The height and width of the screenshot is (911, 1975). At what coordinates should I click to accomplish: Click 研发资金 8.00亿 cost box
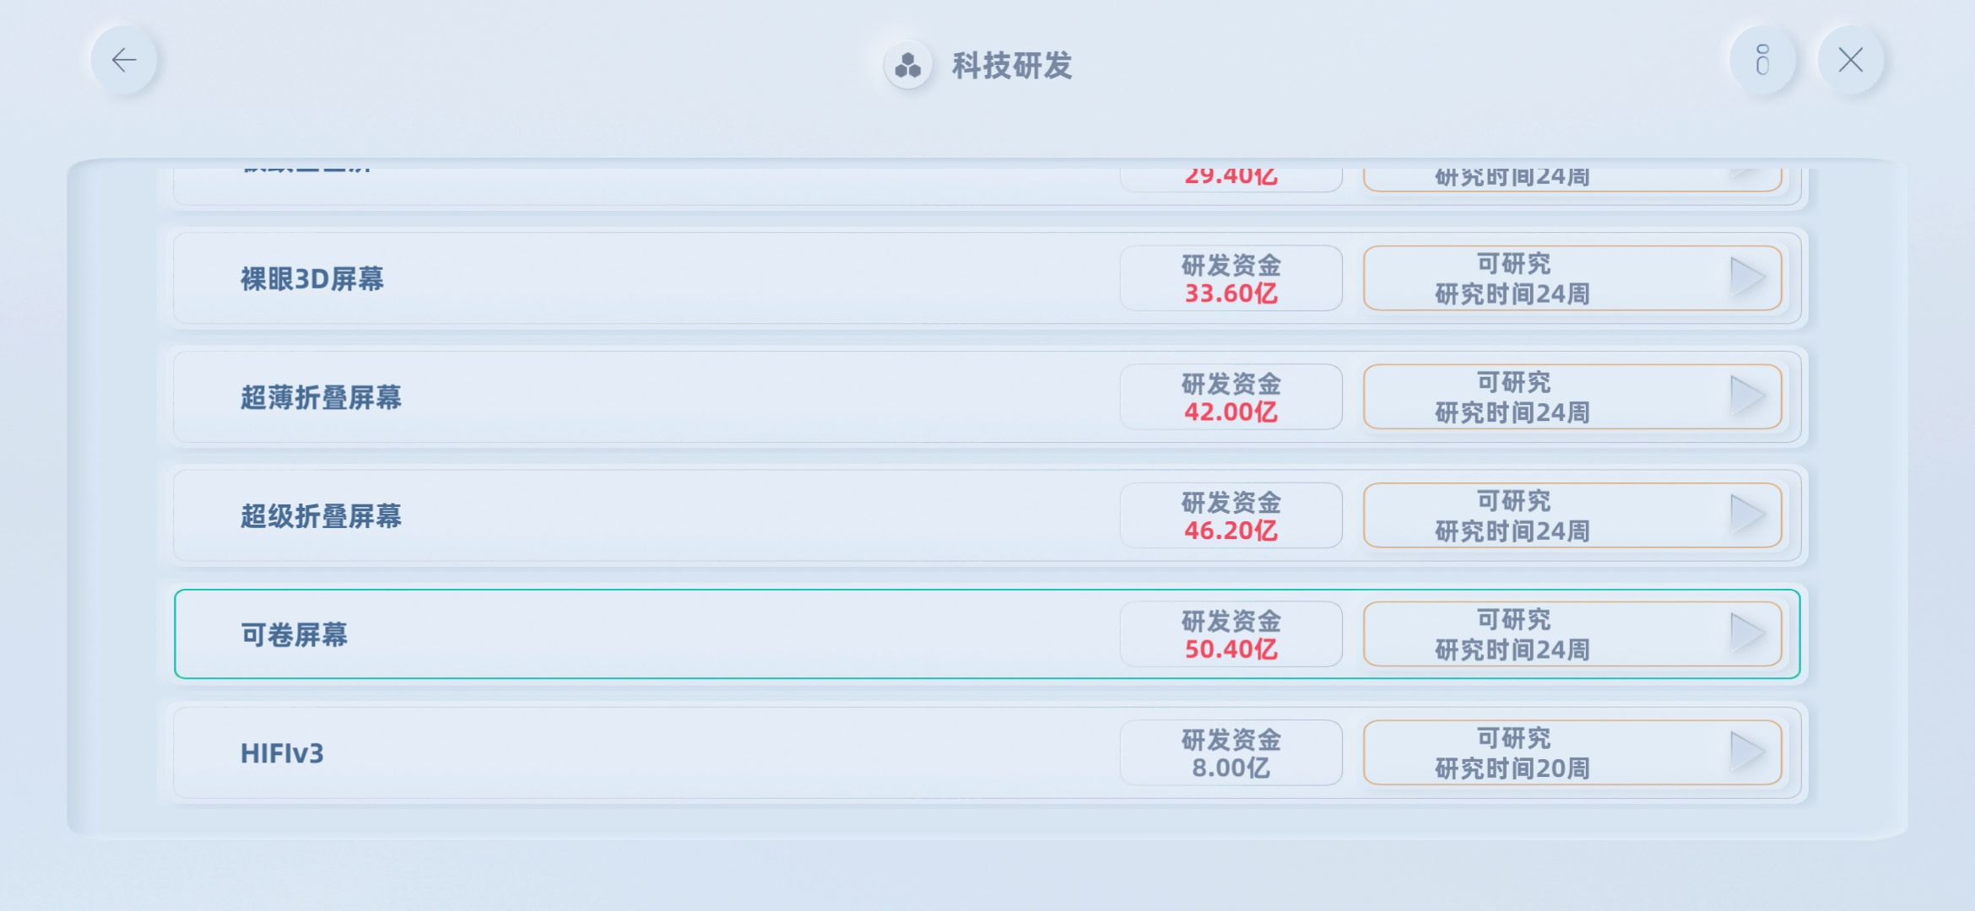coord(1231,752)
